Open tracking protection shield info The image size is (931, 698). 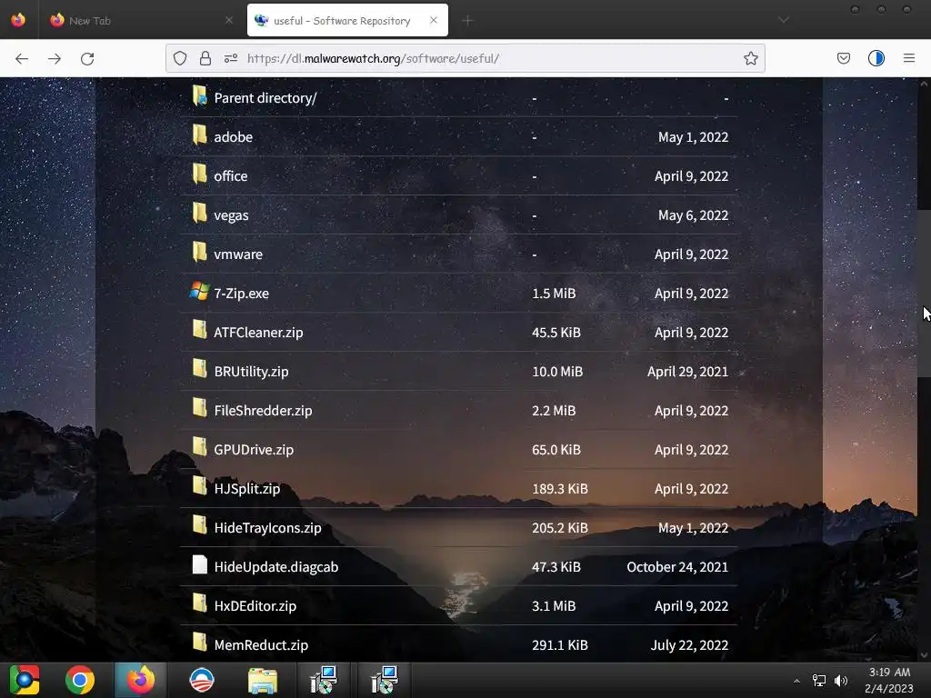tap(180, 58)
